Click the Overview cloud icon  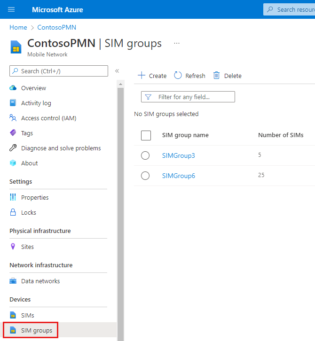(x=13, y=88)
